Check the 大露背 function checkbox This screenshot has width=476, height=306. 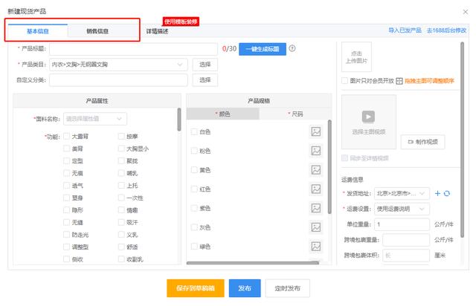[x=66, y=137]
